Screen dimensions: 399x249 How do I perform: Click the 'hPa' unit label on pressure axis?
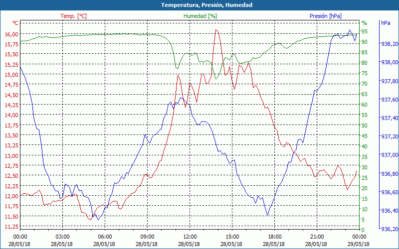pos(386,23)
